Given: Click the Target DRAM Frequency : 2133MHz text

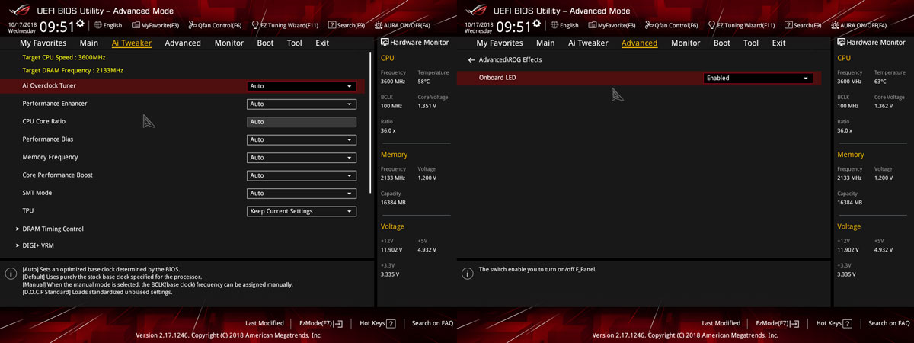Looking at the screenshot, I should click(73, 70).
